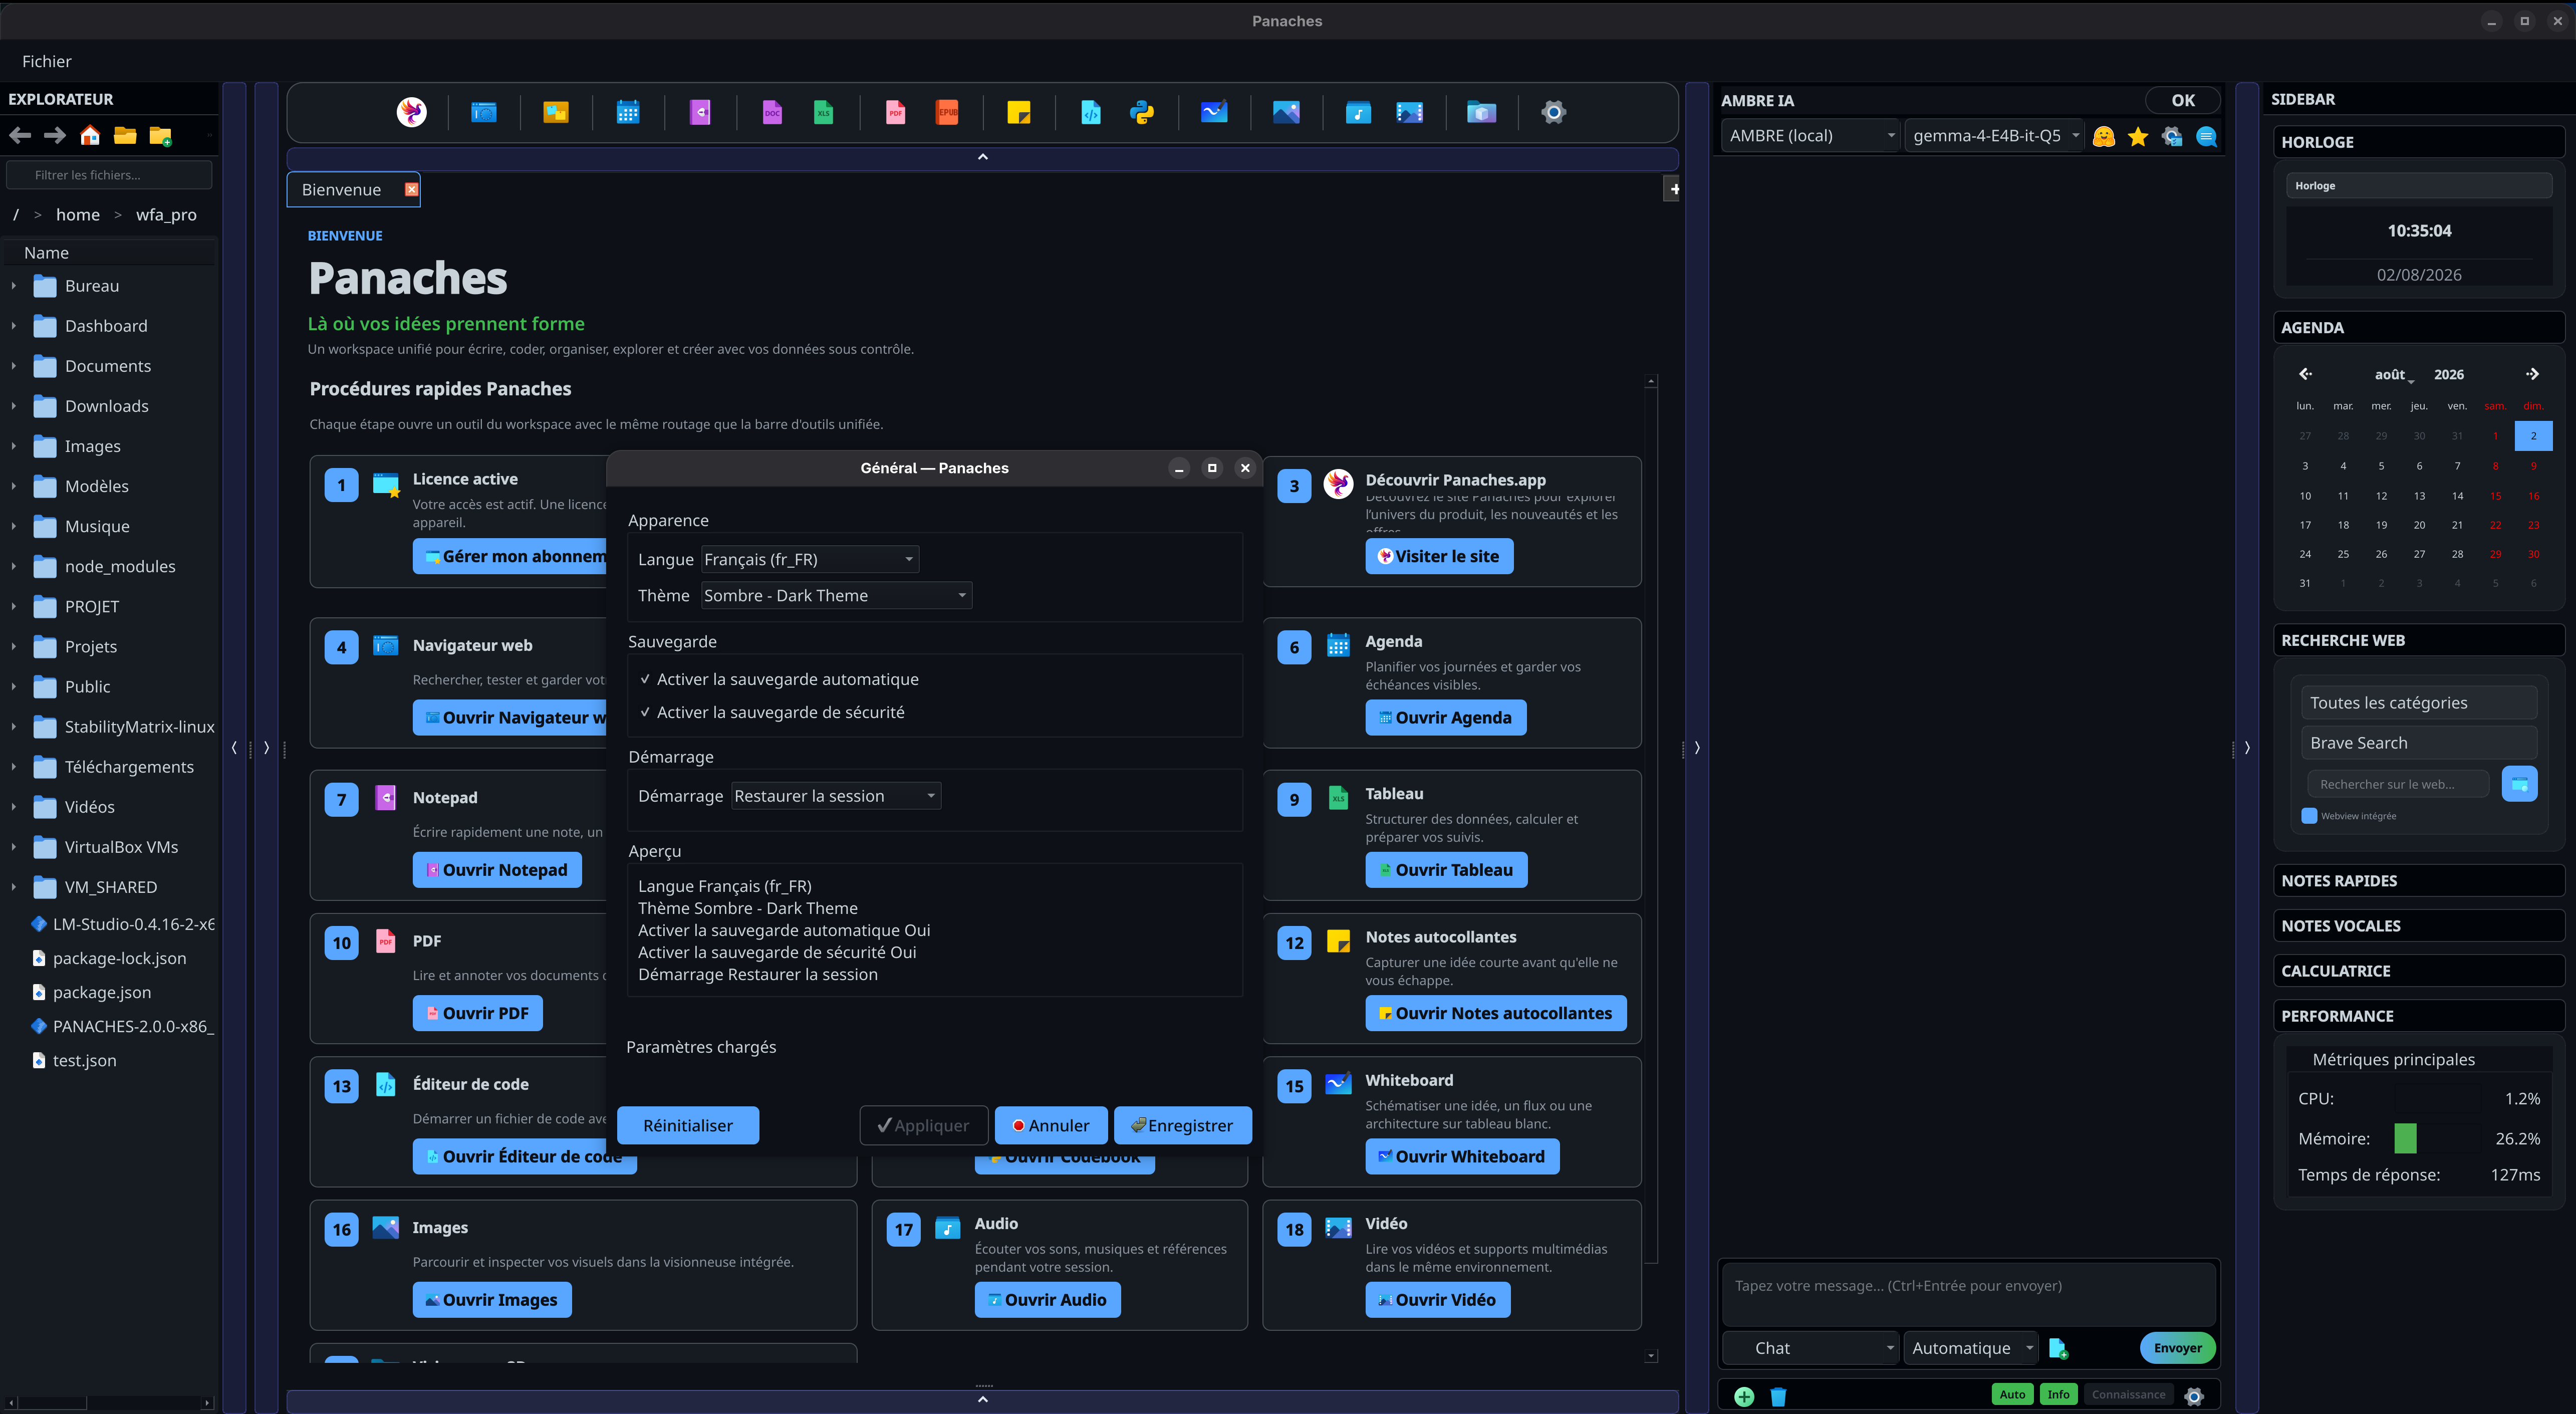Click the chat message text area
Screen dimensions: 2576x1414
click(x=1968, y=1295)
